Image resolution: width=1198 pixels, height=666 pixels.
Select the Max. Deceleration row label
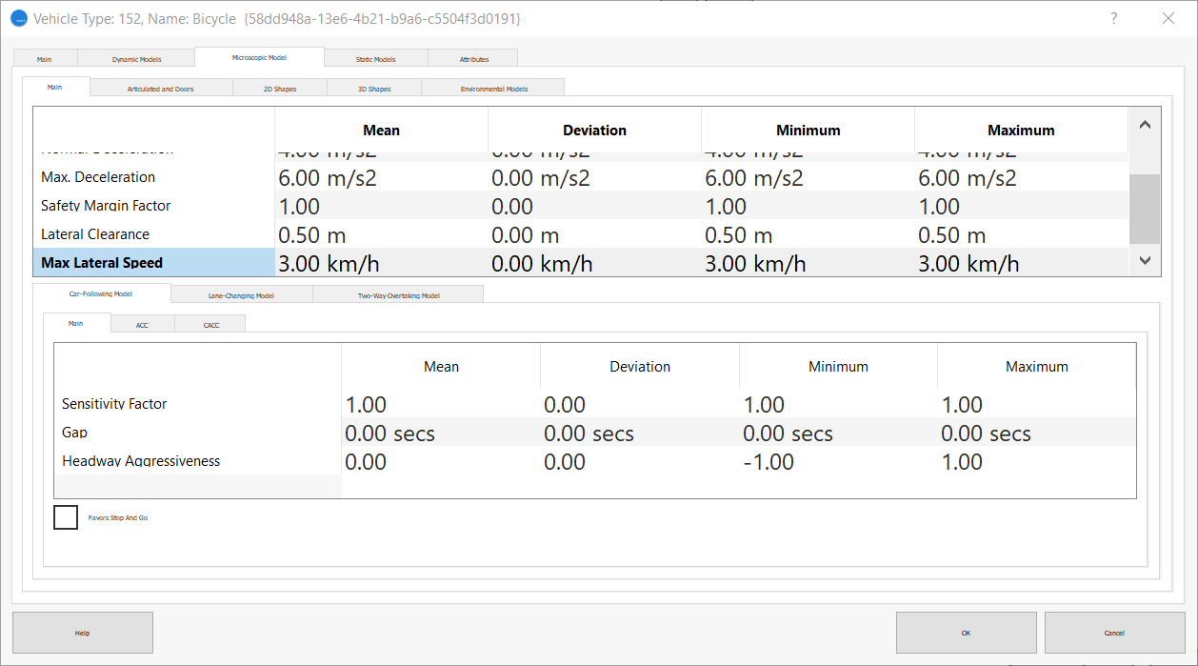(153, 176)
